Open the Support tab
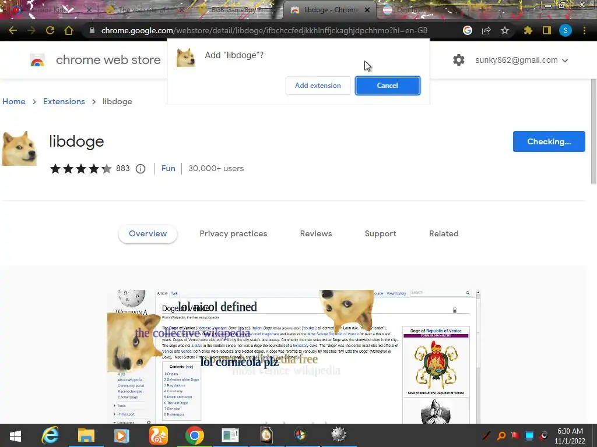Viewport: 597px width, 447px height. coord(380,234)
